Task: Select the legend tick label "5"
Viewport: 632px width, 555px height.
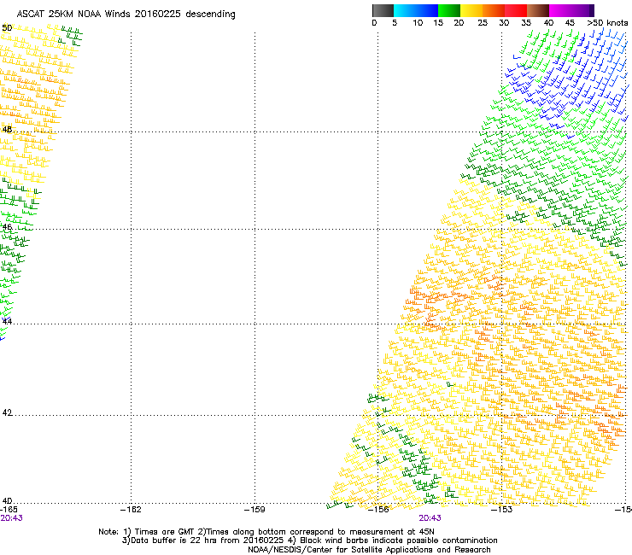Action: [x=395, y=23]
